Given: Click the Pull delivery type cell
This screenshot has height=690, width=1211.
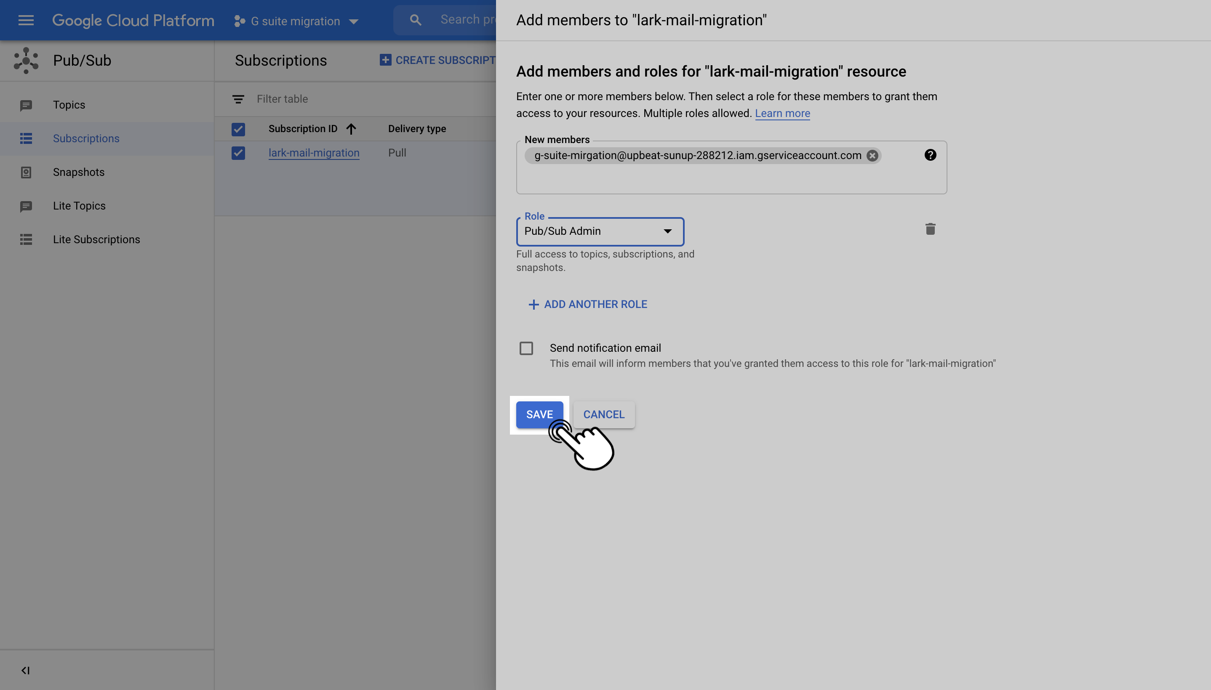Looking at the screenshot, I should 397,153.
